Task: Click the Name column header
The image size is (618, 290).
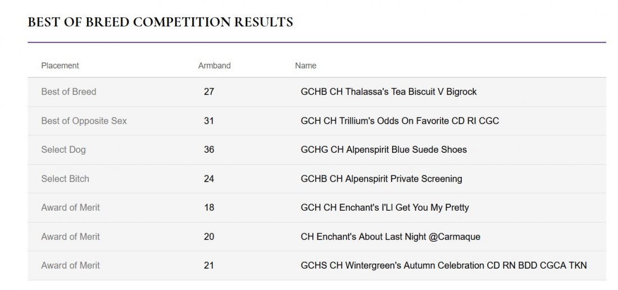Action: (x=306, y=66)
